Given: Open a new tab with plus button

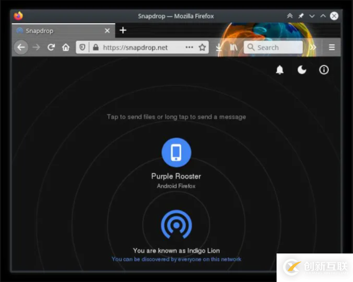Looking at the screenshot, I should (123, 30).
